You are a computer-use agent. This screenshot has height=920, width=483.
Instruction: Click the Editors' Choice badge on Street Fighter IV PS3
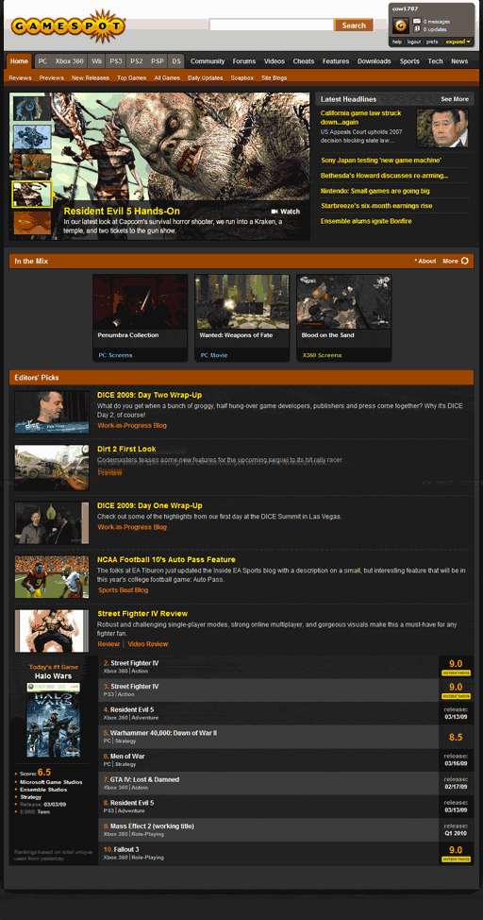pos(456,696)
